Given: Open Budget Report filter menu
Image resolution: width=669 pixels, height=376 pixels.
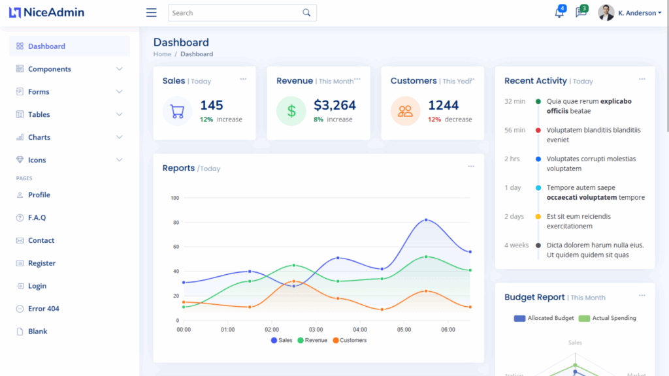Looking at the screenshot, I should point(642,296).
